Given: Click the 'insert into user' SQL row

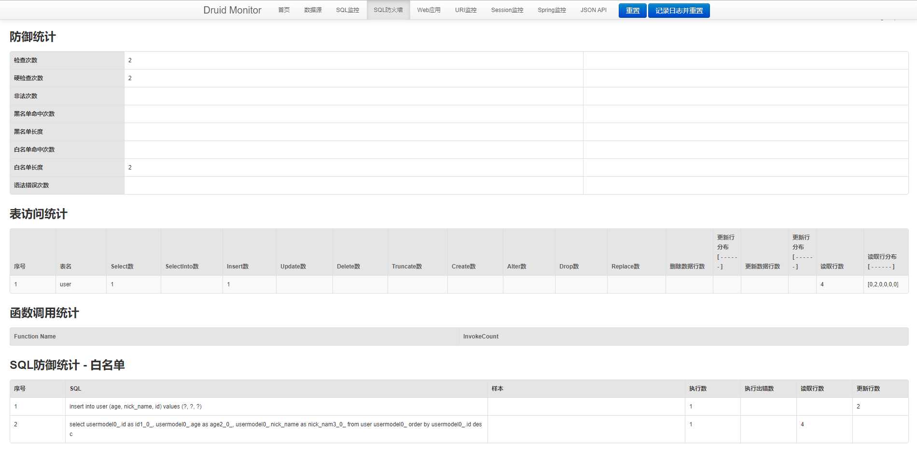Looking at the screenshot, I should pyautogui.click(x=459, y=407).
